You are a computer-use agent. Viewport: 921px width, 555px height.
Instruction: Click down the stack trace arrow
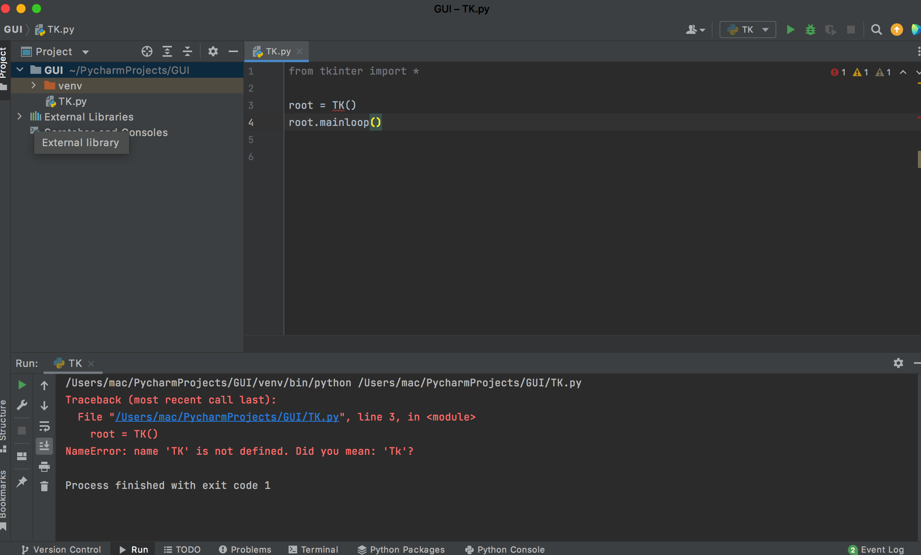point(44,406)
